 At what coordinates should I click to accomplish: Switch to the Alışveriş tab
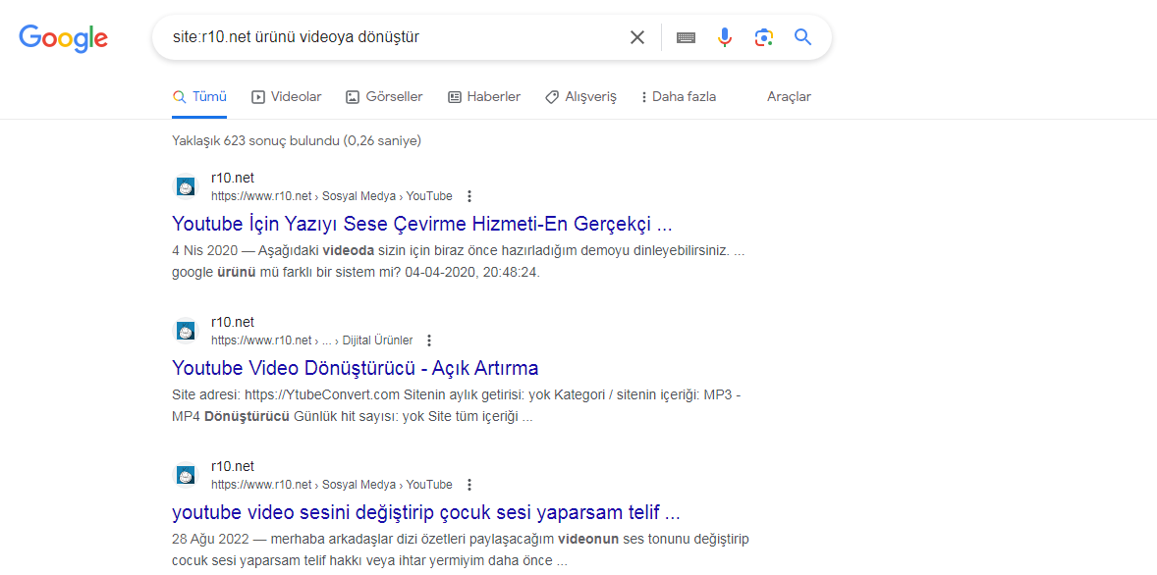(580, 96)
